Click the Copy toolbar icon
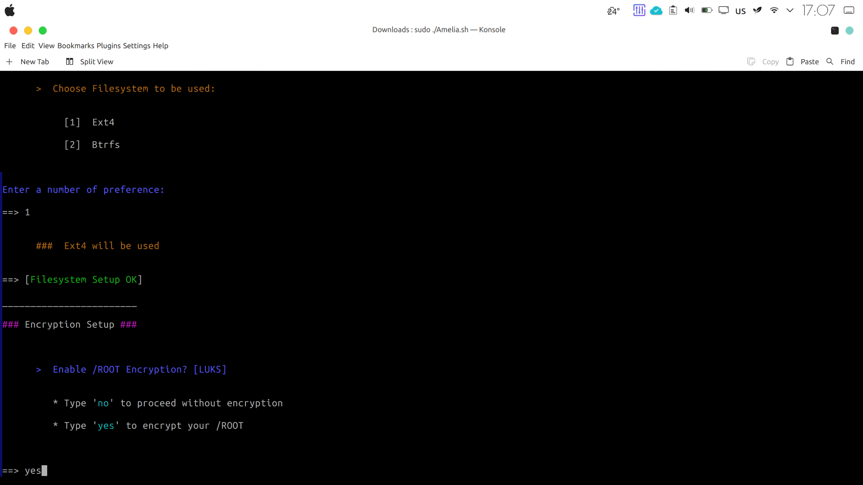 tap(751, 62)
